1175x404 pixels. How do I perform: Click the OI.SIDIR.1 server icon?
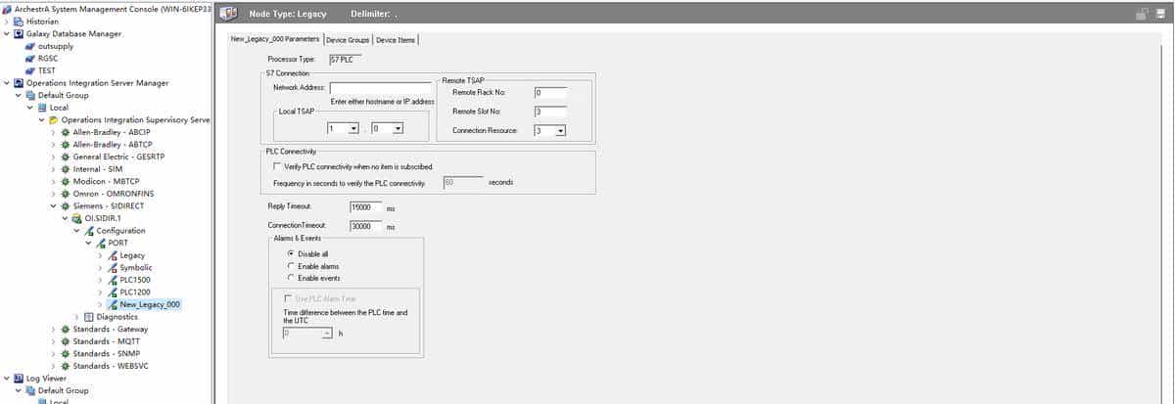point(77,218)
